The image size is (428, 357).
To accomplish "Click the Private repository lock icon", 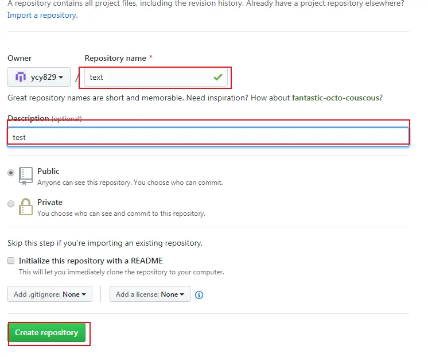I will (26, 207).
